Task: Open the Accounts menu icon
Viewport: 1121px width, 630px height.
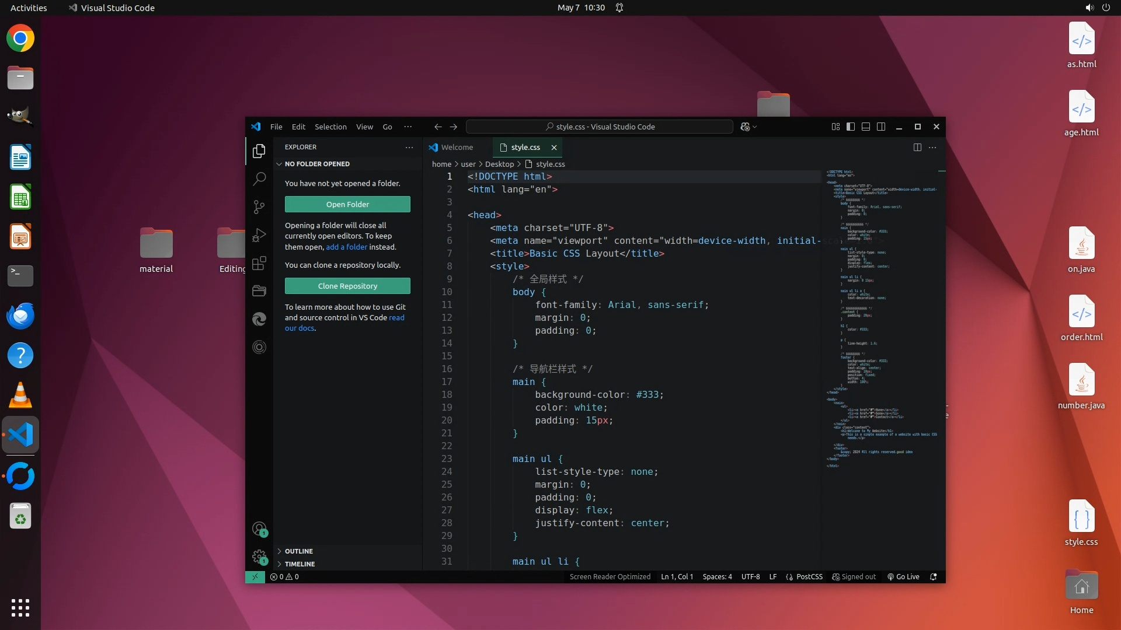Action: click(259, 529)
